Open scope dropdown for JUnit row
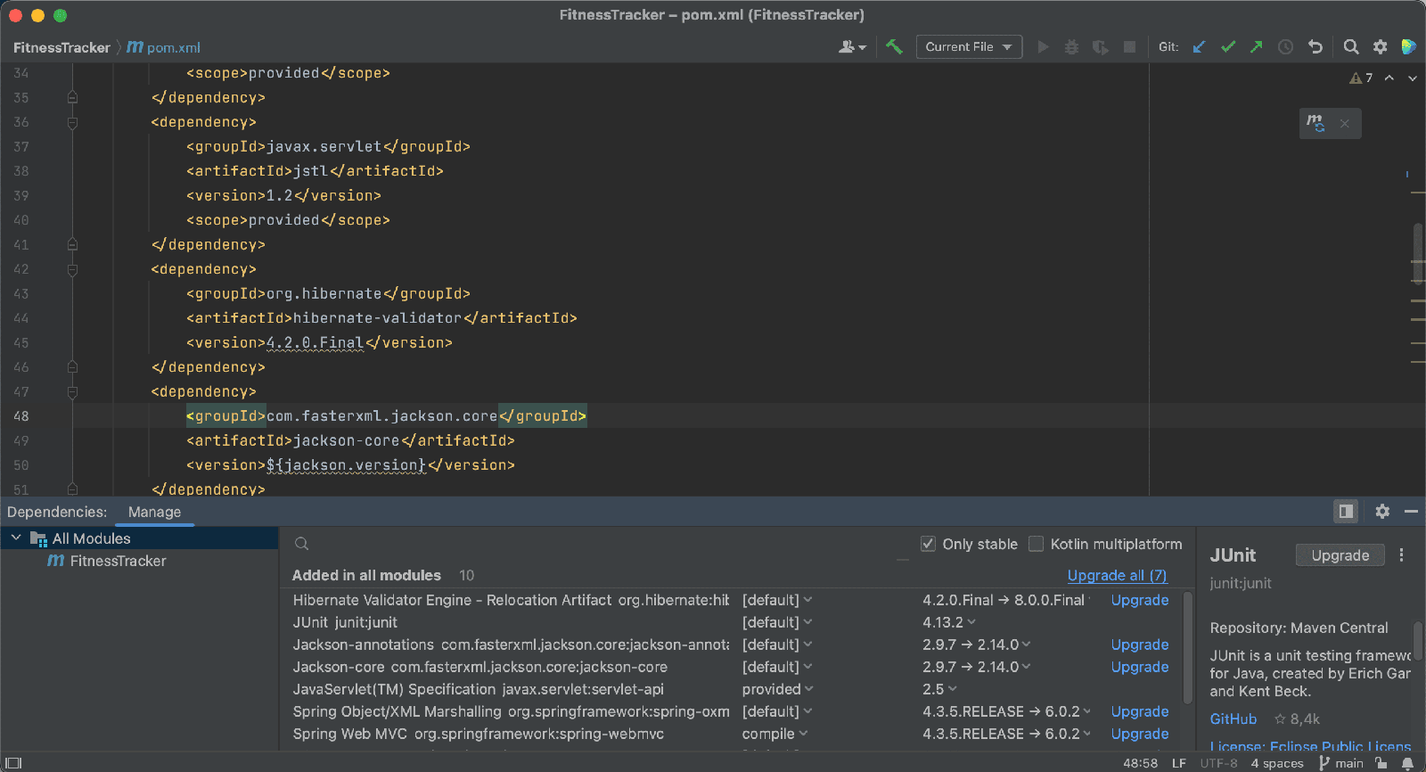 point(777,622)
